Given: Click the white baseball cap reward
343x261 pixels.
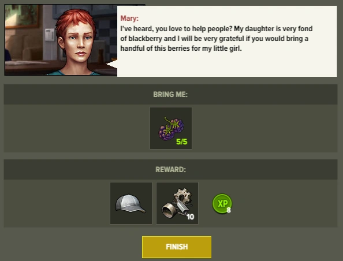Looking at the screenshot, I should [131, 203].
